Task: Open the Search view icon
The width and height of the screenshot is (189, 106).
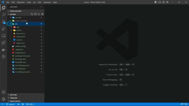Action: point(4,15)
